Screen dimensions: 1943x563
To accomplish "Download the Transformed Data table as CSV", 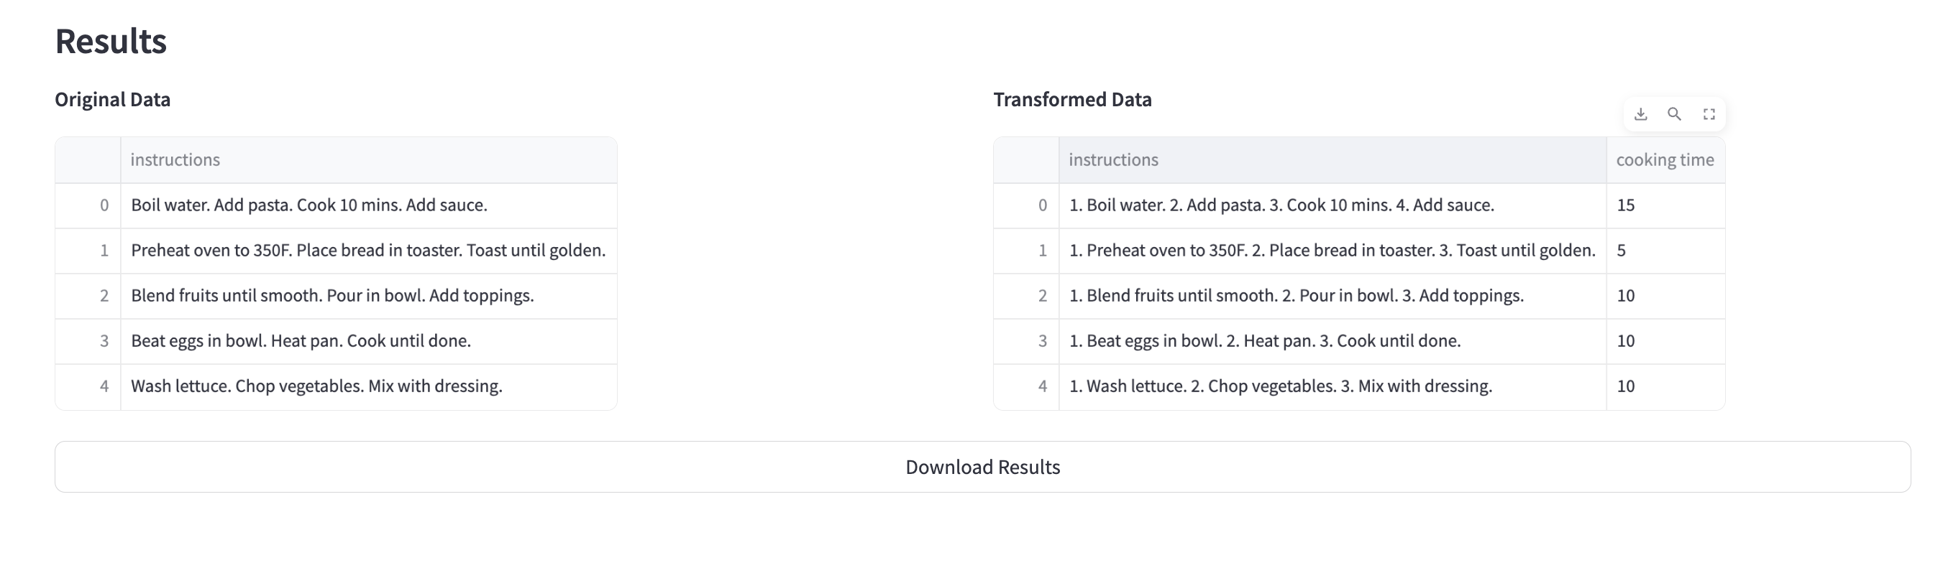I will pyautogui.click(x=1640, y=115).
